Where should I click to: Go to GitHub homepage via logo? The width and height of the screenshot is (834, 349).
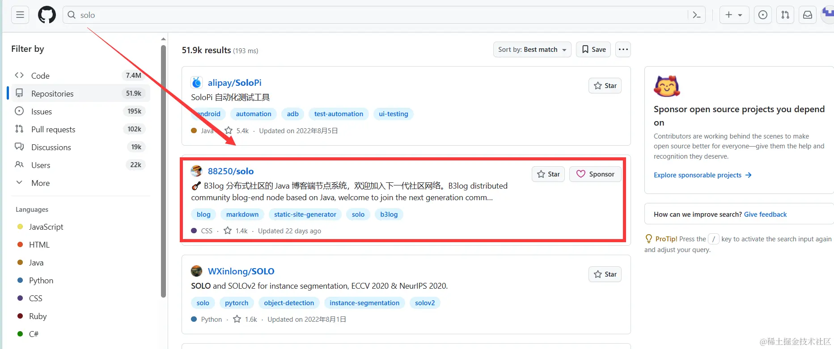point(47,15)
